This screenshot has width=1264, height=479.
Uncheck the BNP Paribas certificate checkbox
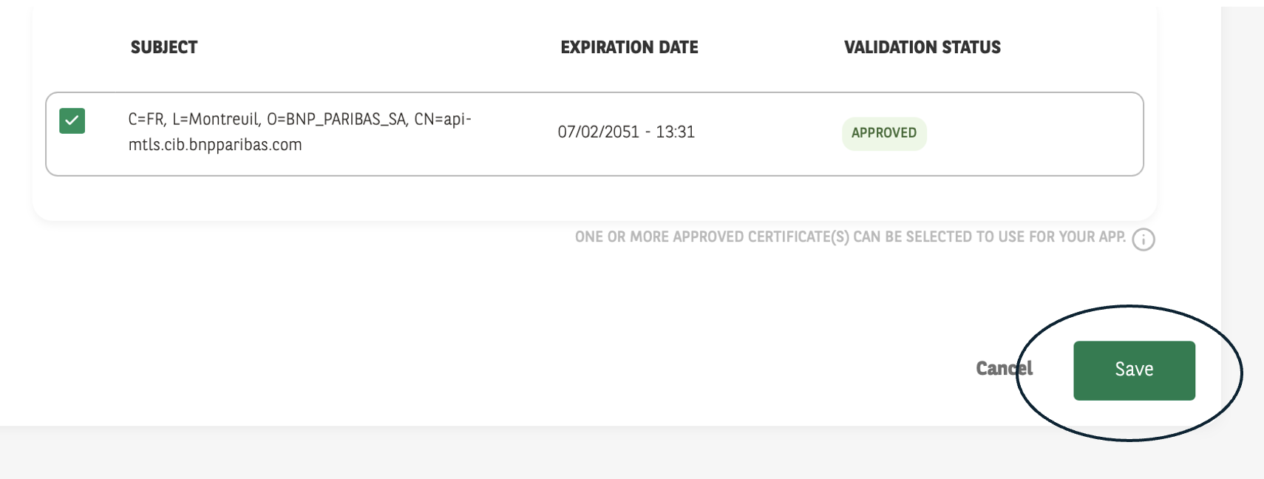click(x=72, y=120)
